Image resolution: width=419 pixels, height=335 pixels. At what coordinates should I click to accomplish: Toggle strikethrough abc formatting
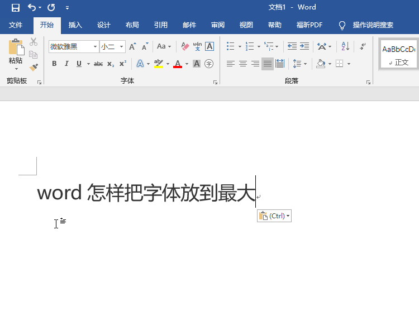[x=98, y=64]
